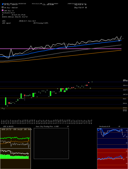Click the empty Intra Day Trading chart box
The height and width of the screenshot is (169, 128).
click(x=51, y=143)
